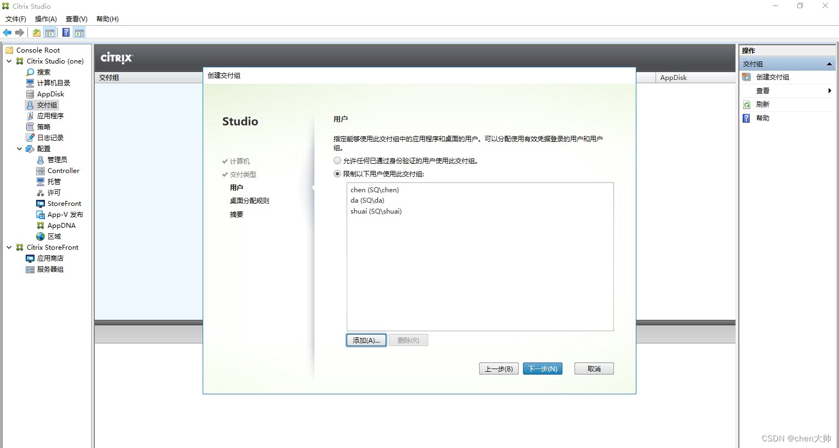Viewport: 839px width, 448px height.
Task: Select the 日志记录 icon in tree
Action: click(x=30, y=138)
